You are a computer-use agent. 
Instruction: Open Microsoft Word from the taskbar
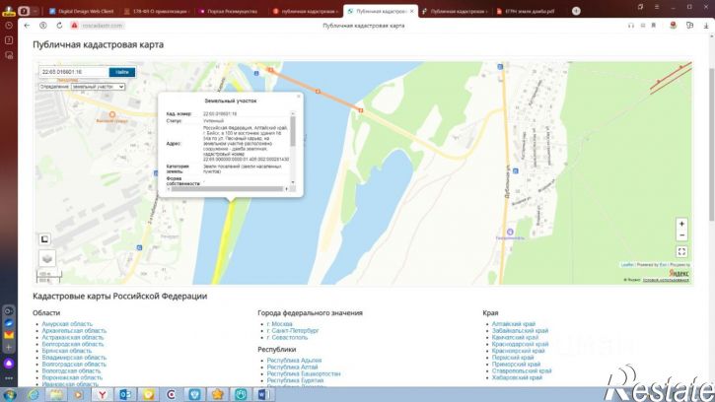tap(264, 393)
